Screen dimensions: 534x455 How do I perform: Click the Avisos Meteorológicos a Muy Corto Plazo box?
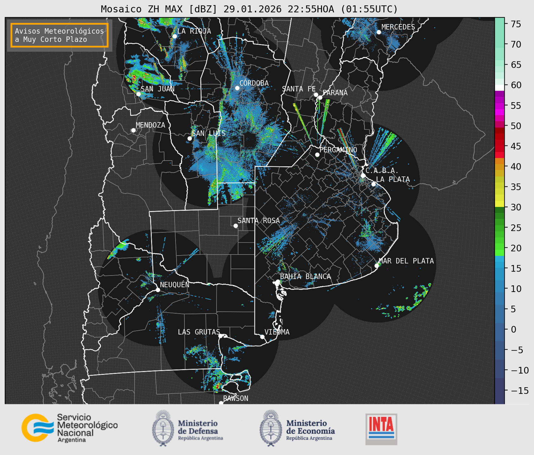click(60, 35)
